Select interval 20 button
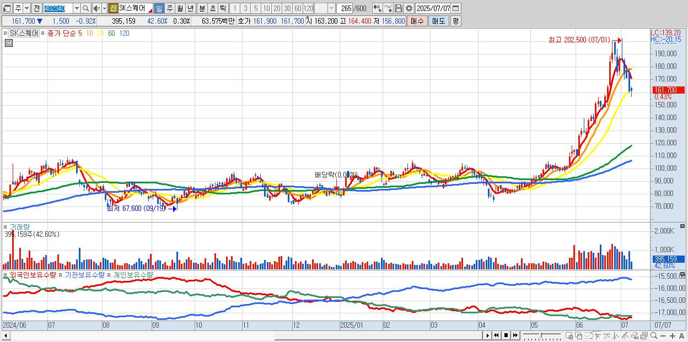688x342 pixels. click(277, 8)
